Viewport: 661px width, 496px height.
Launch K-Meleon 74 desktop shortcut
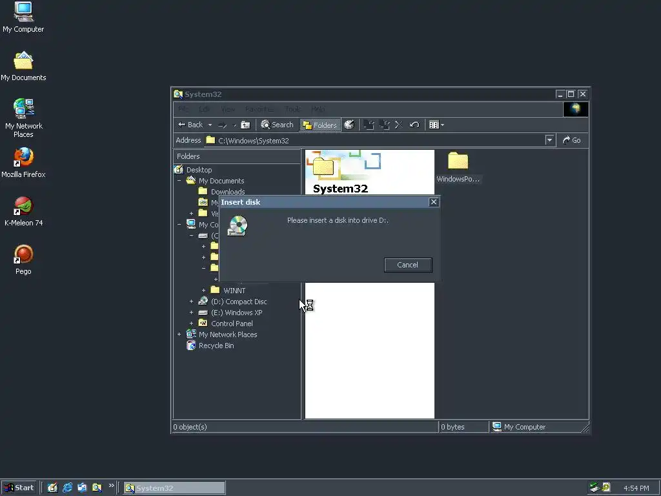[x=23, y=211]
